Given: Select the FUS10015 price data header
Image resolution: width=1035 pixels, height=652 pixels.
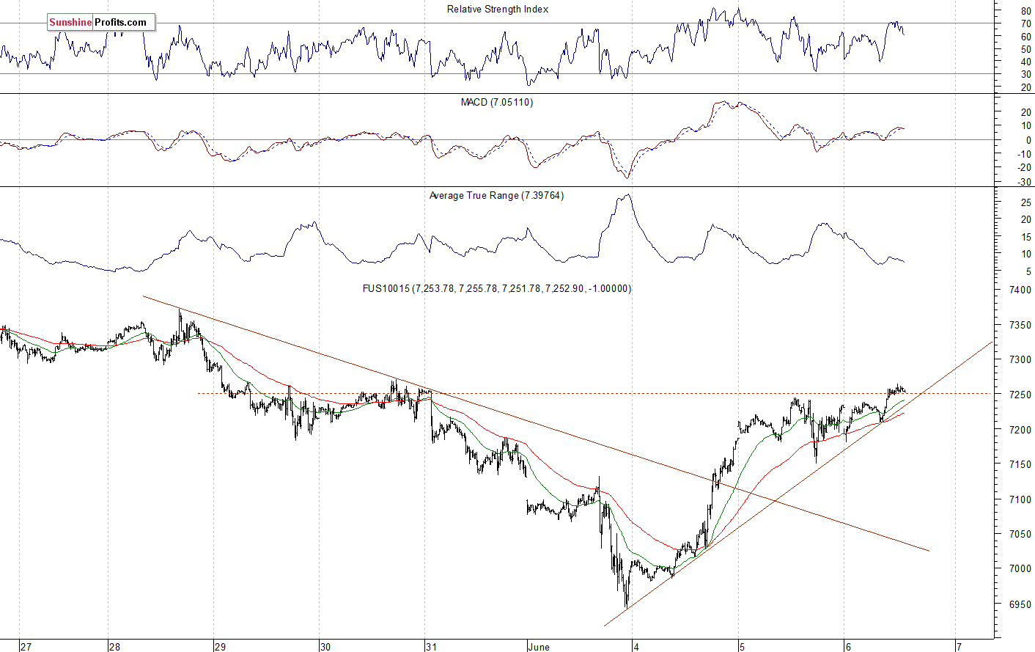Looking at the screenshot, I should (497, 289).
